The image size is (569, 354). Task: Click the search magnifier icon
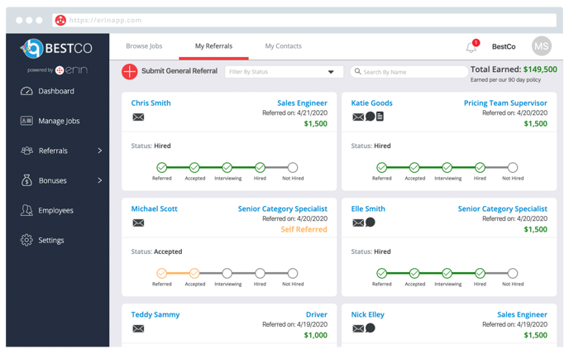point(358,71)
